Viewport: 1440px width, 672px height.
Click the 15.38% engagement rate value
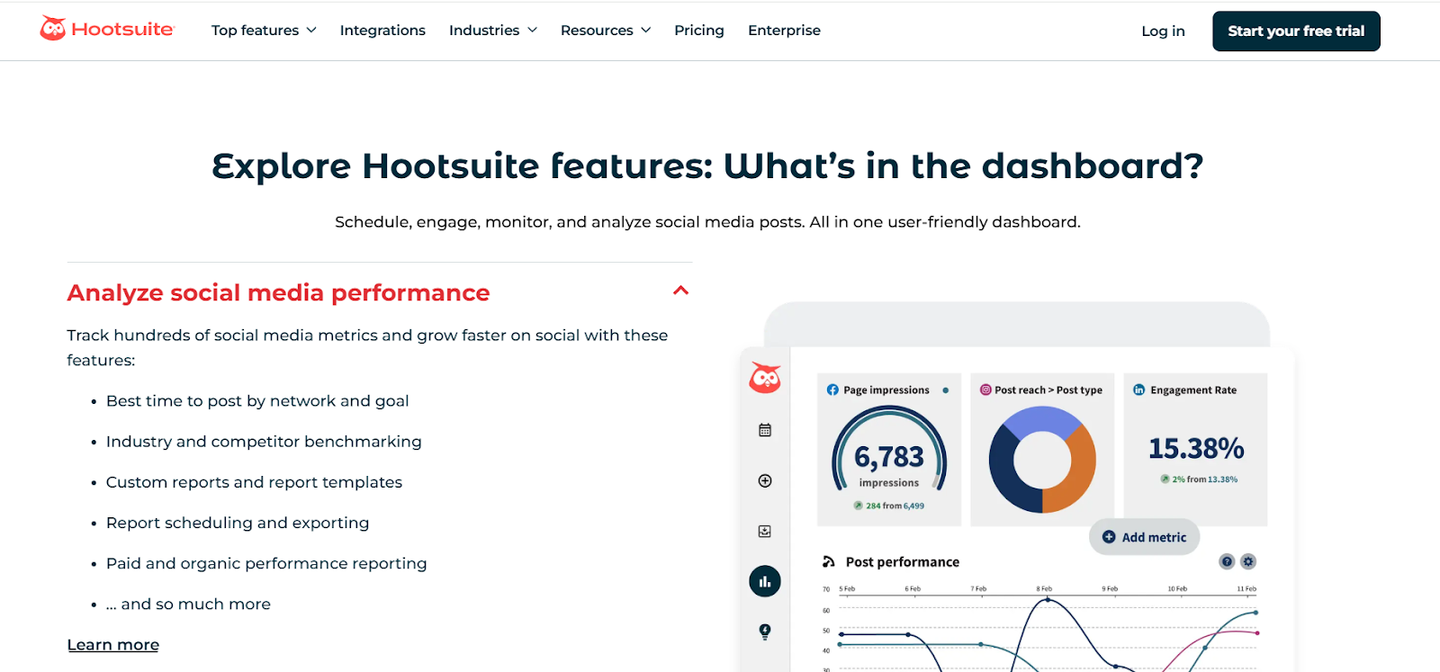coord(1196,448)
